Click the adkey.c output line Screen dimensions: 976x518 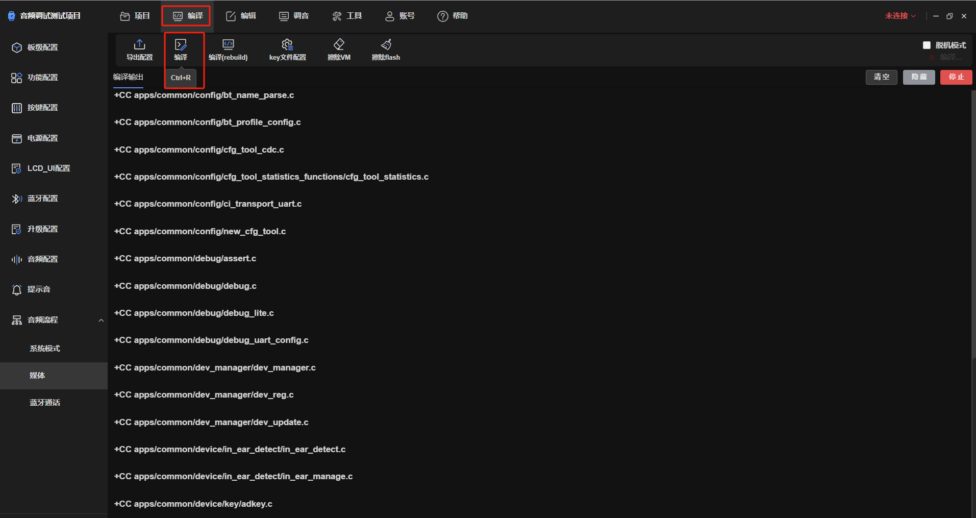(x=193, y=504)
